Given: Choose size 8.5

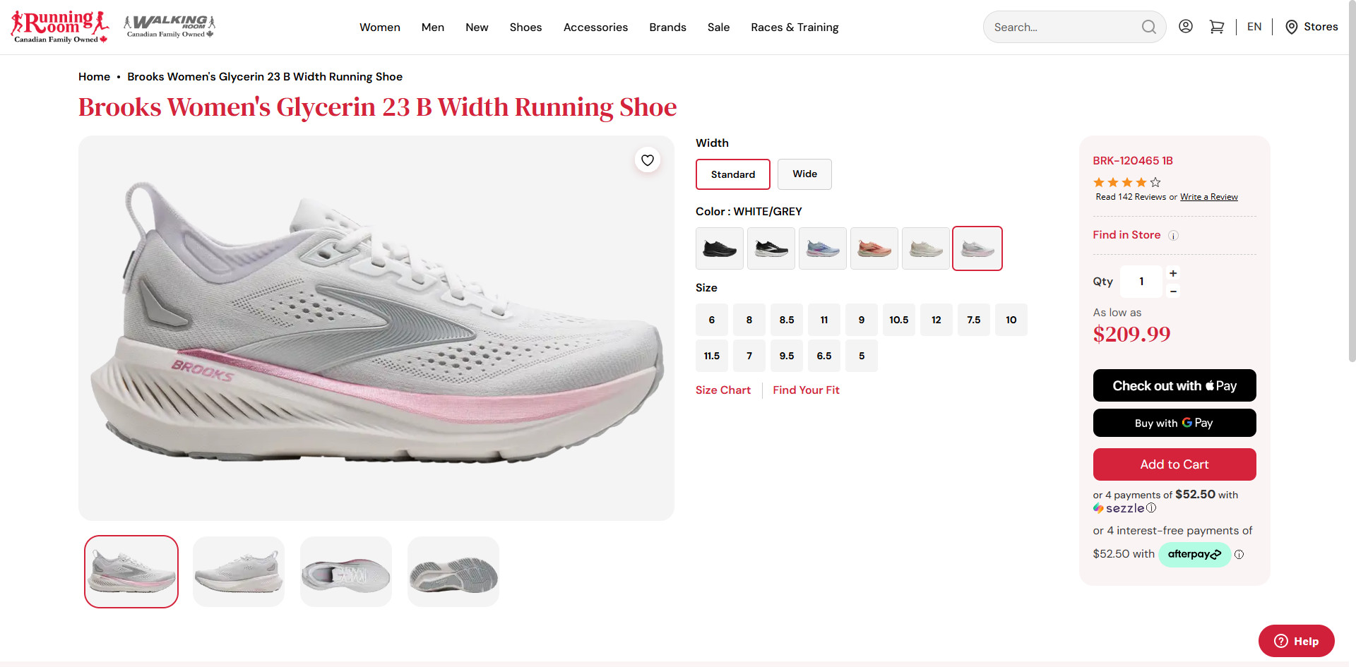Looking at the screenshot, I should [x=787, y=320].
